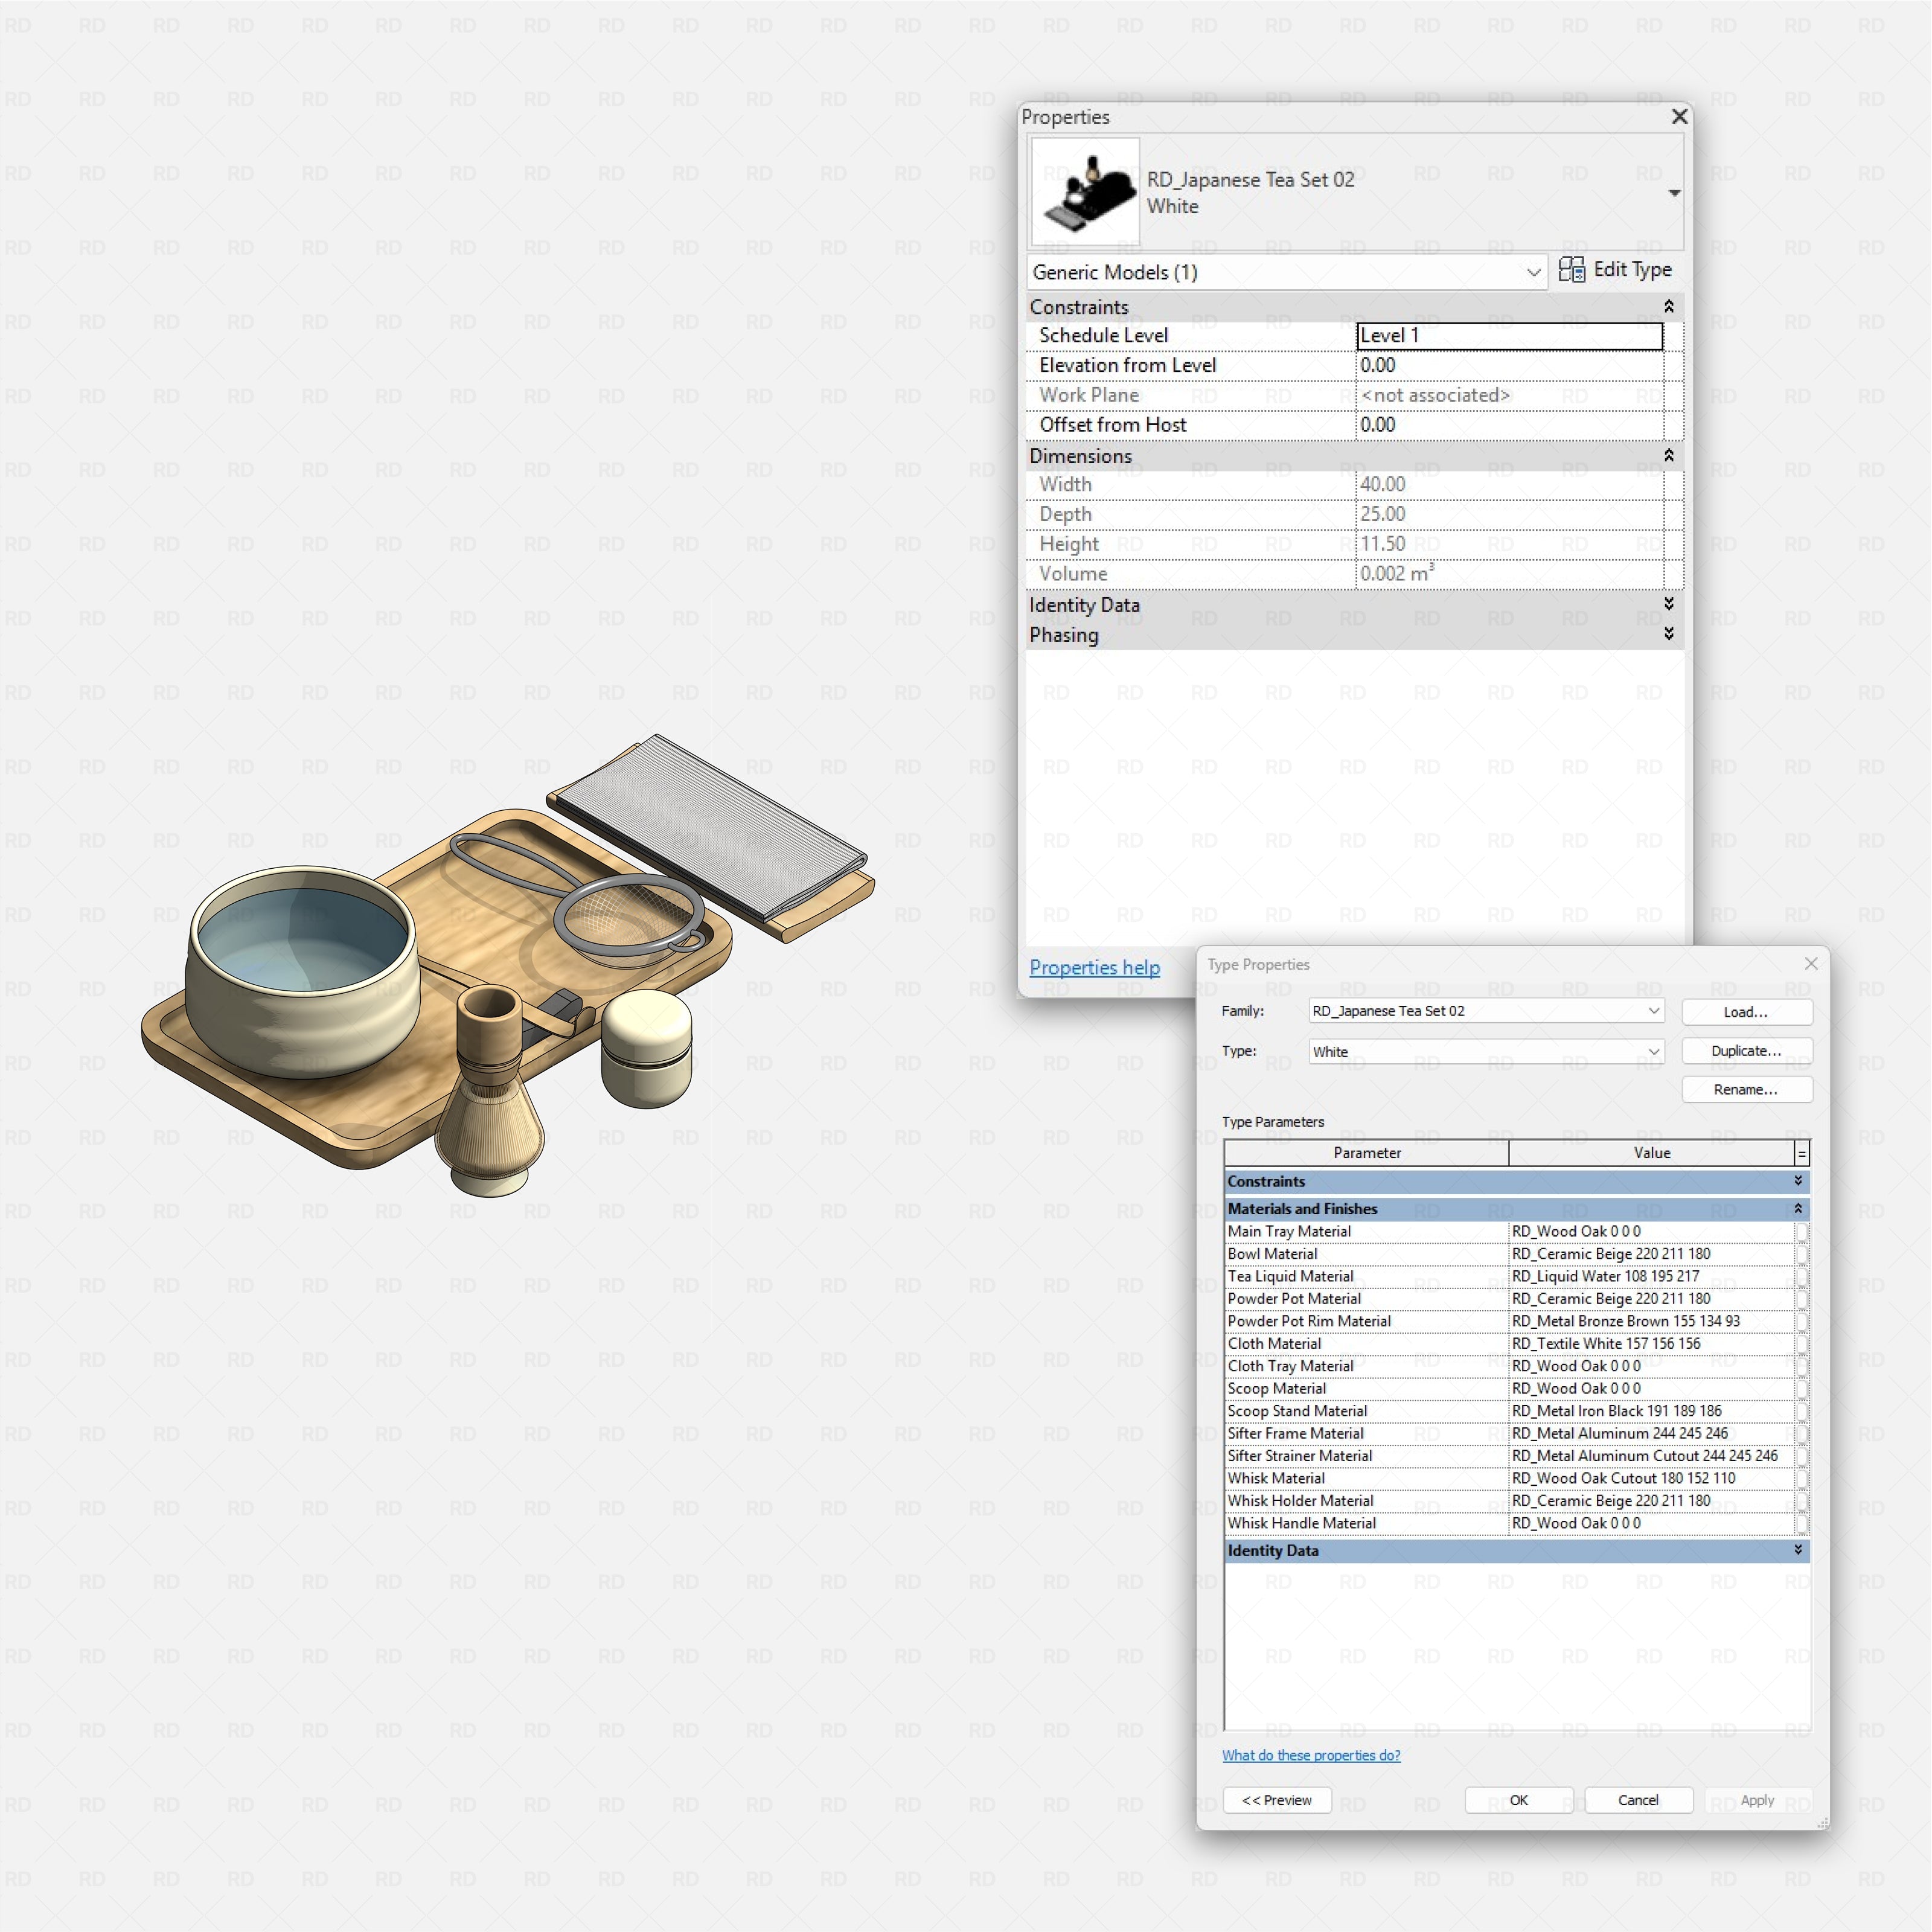Viewport: 1932px width, 1932px height.
Task: Select the RD_Textile White 157 156 156 value
Action: (1652, 1344)
